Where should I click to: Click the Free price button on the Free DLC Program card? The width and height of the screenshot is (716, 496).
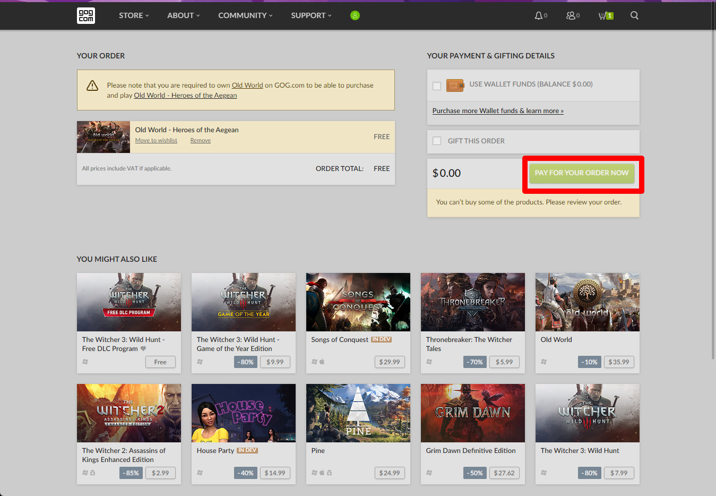pyautogui.click(x=160, y=362)
